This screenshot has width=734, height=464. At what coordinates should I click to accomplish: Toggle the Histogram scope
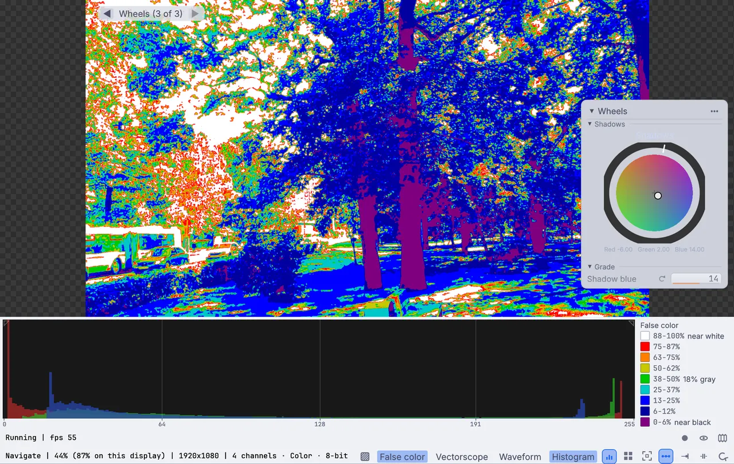(x=573, y=457)
